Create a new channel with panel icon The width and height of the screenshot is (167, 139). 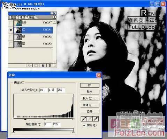tap(43, 65)
